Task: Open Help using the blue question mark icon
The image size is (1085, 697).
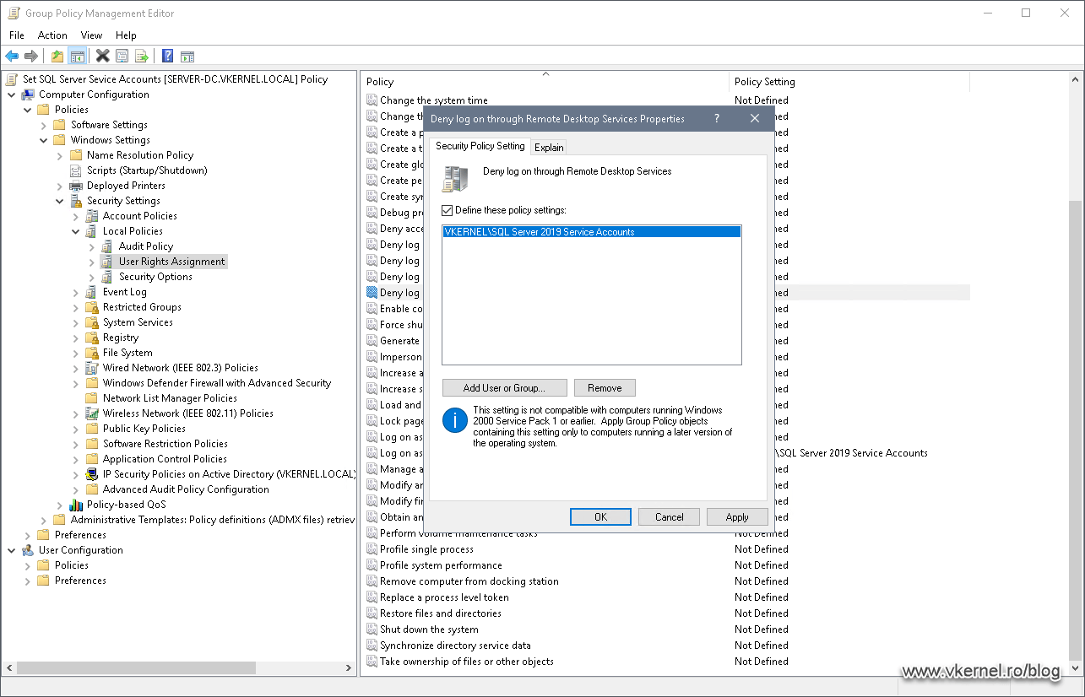Action: (167, 56)
